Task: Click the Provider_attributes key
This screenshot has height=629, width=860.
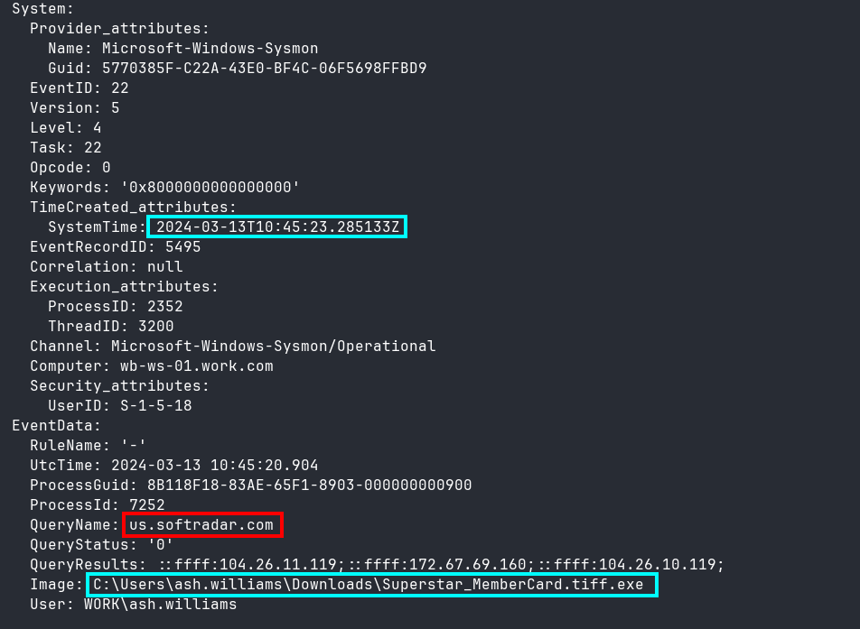Action: pos(119,29)
